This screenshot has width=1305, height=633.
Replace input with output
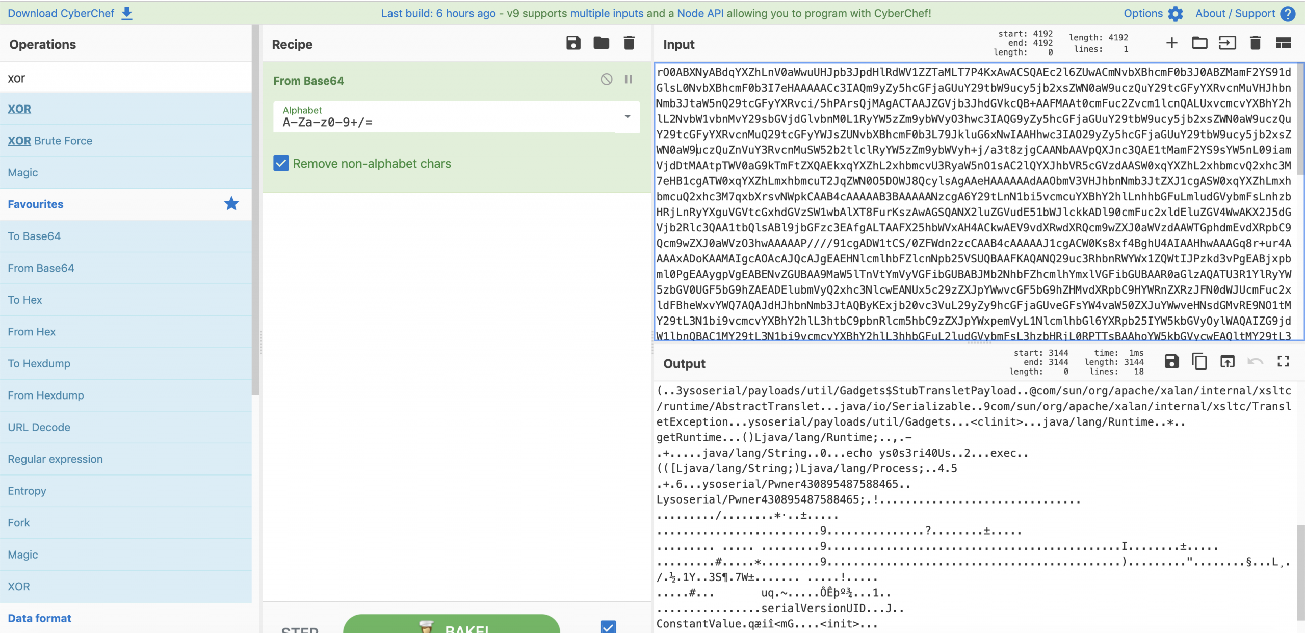pyautogui.click(x=1228, y=362)
